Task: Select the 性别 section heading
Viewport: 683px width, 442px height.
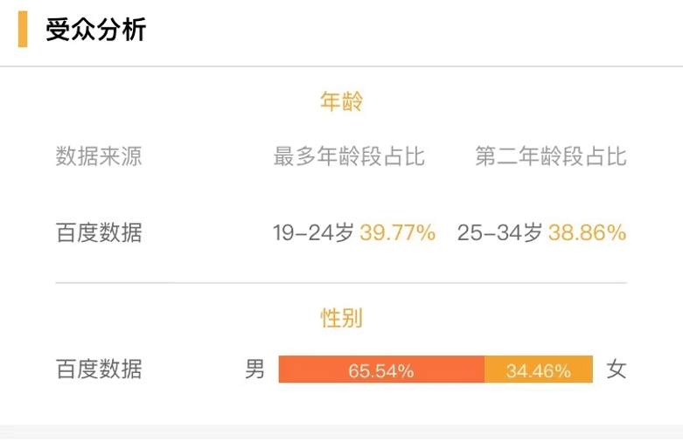Action: coord(341,318)
